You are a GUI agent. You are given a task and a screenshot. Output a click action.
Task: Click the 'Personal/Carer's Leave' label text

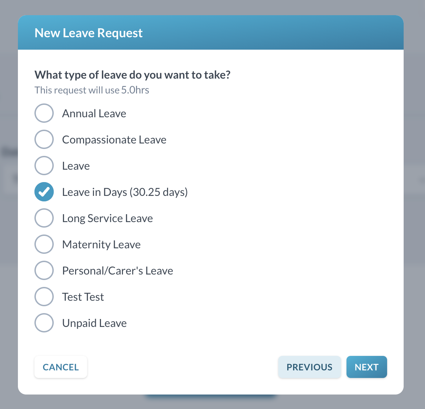pyautogui.click(x=117, y=271)
